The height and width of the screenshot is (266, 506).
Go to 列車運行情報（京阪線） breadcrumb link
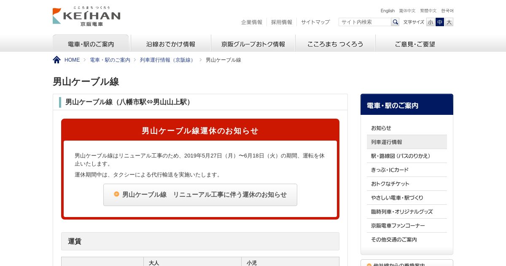pyautogui.click(x=168, y=60)
